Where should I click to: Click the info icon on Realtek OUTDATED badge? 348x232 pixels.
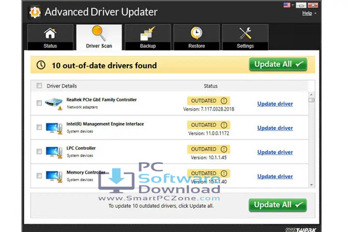(224, 101)
